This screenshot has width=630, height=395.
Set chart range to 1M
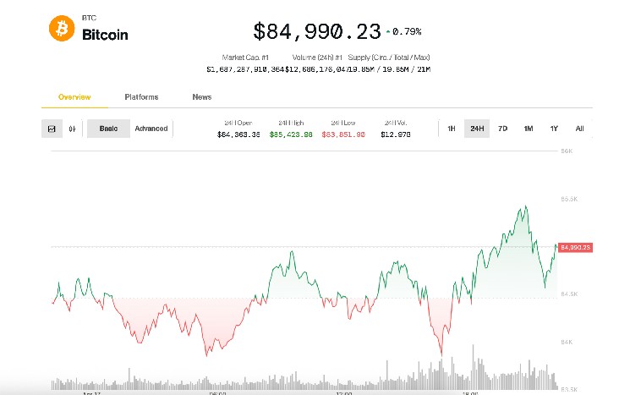point(528,129)
